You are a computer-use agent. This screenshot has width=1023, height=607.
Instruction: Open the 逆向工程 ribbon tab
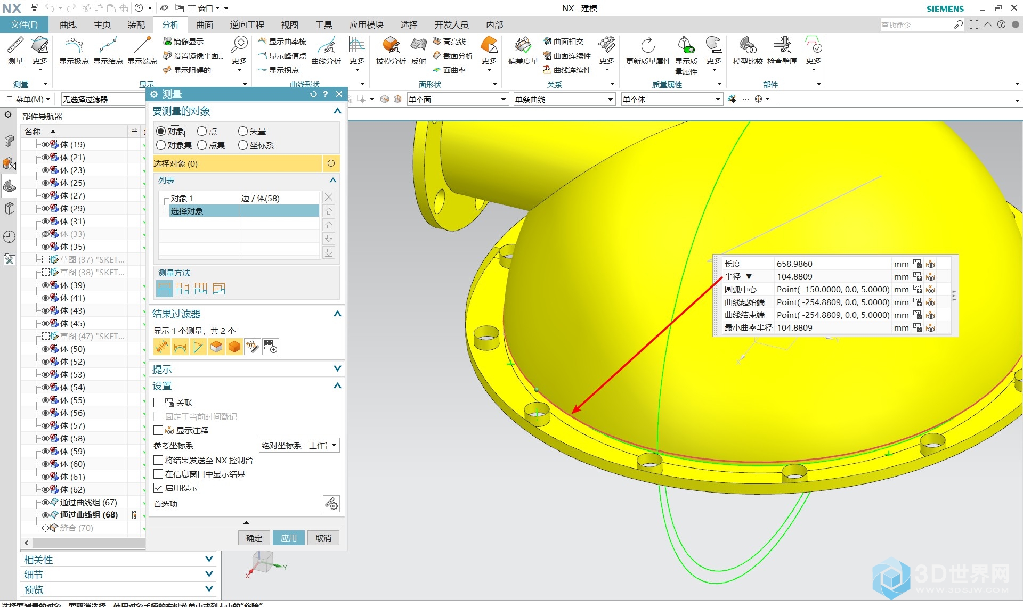(x=247, y=24)
